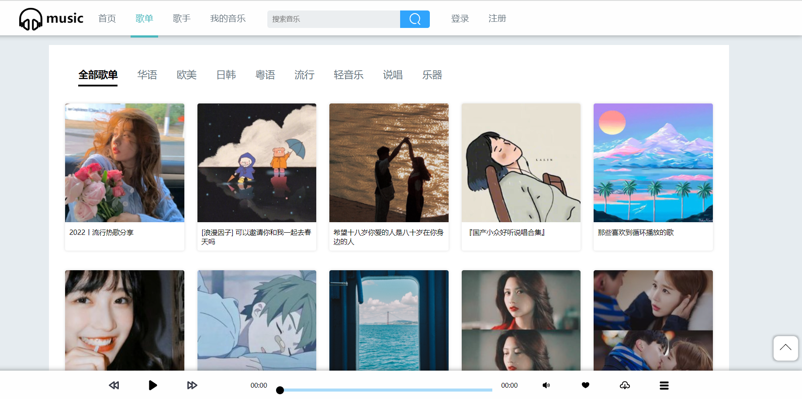Mute the volume using the speaker icon

[546, 385]
